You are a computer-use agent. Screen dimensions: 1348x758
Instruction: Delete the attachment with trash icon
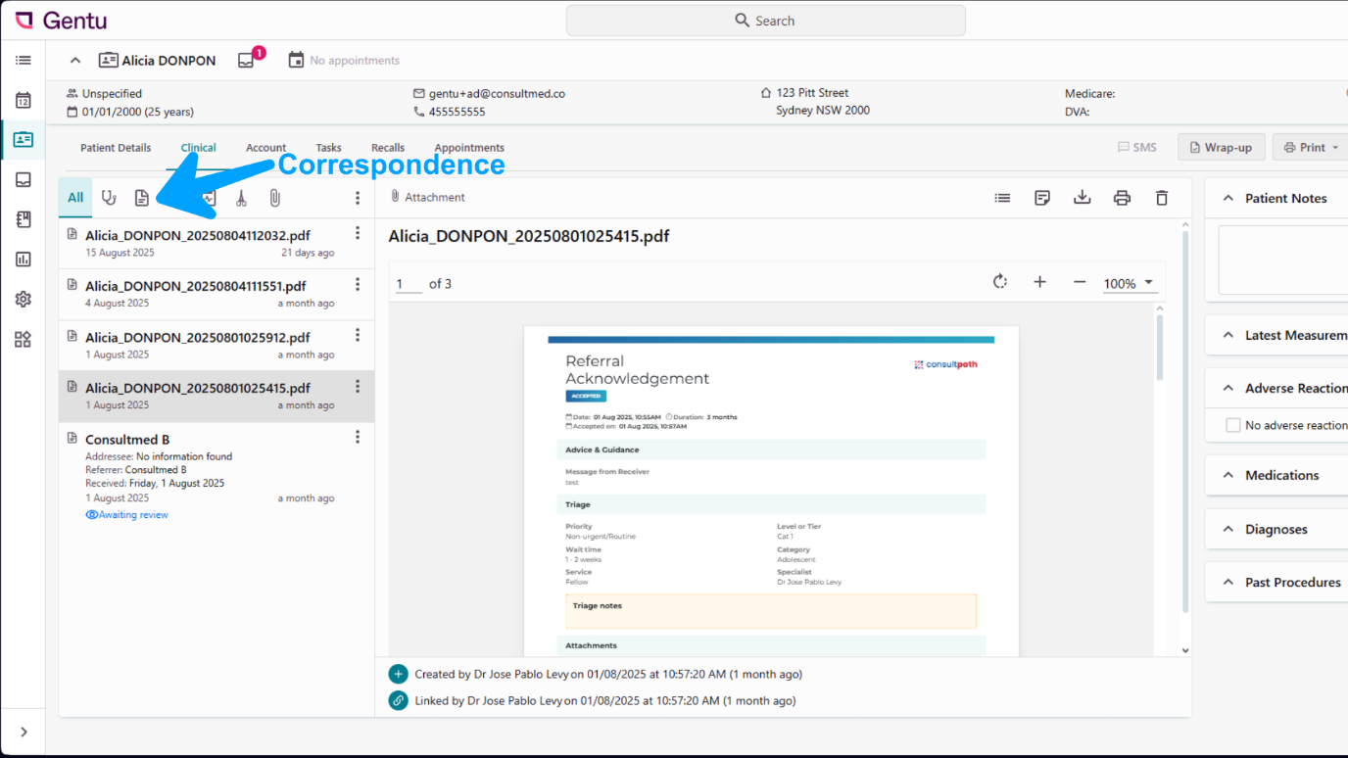coord(1162,198)
